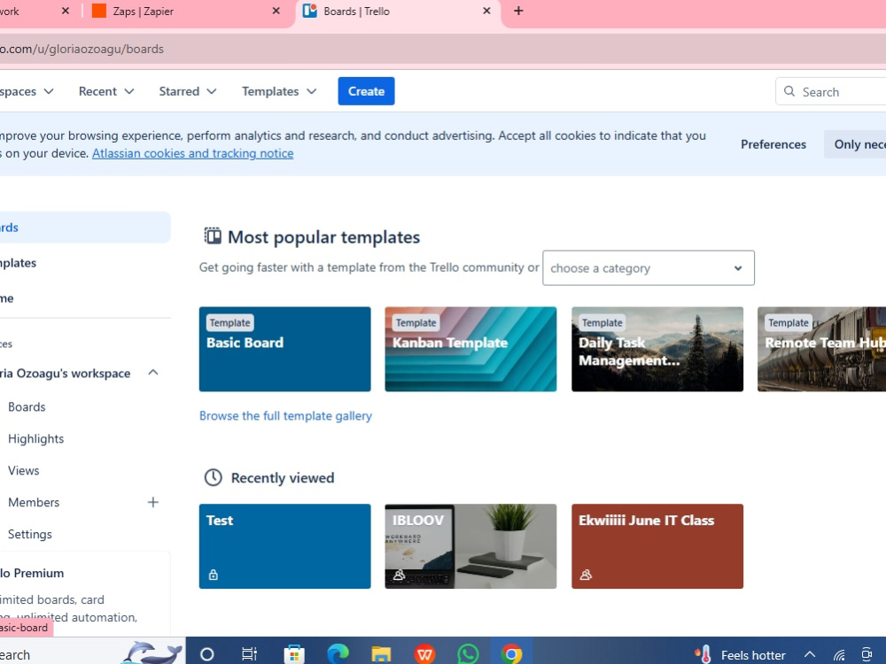
Task: Open Members in workspace sidebar
Action: 34,503
